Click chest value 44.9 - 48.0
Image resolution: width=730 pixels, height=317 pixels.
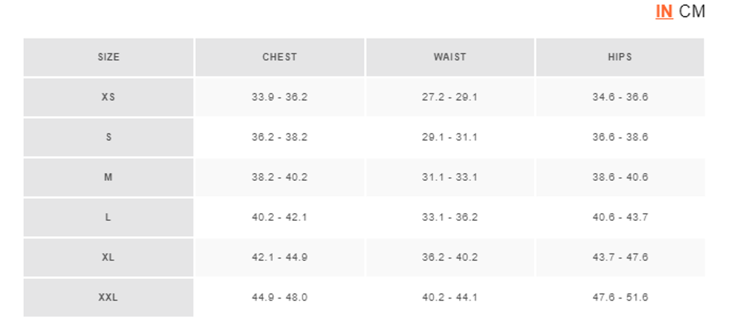point(279,298)
